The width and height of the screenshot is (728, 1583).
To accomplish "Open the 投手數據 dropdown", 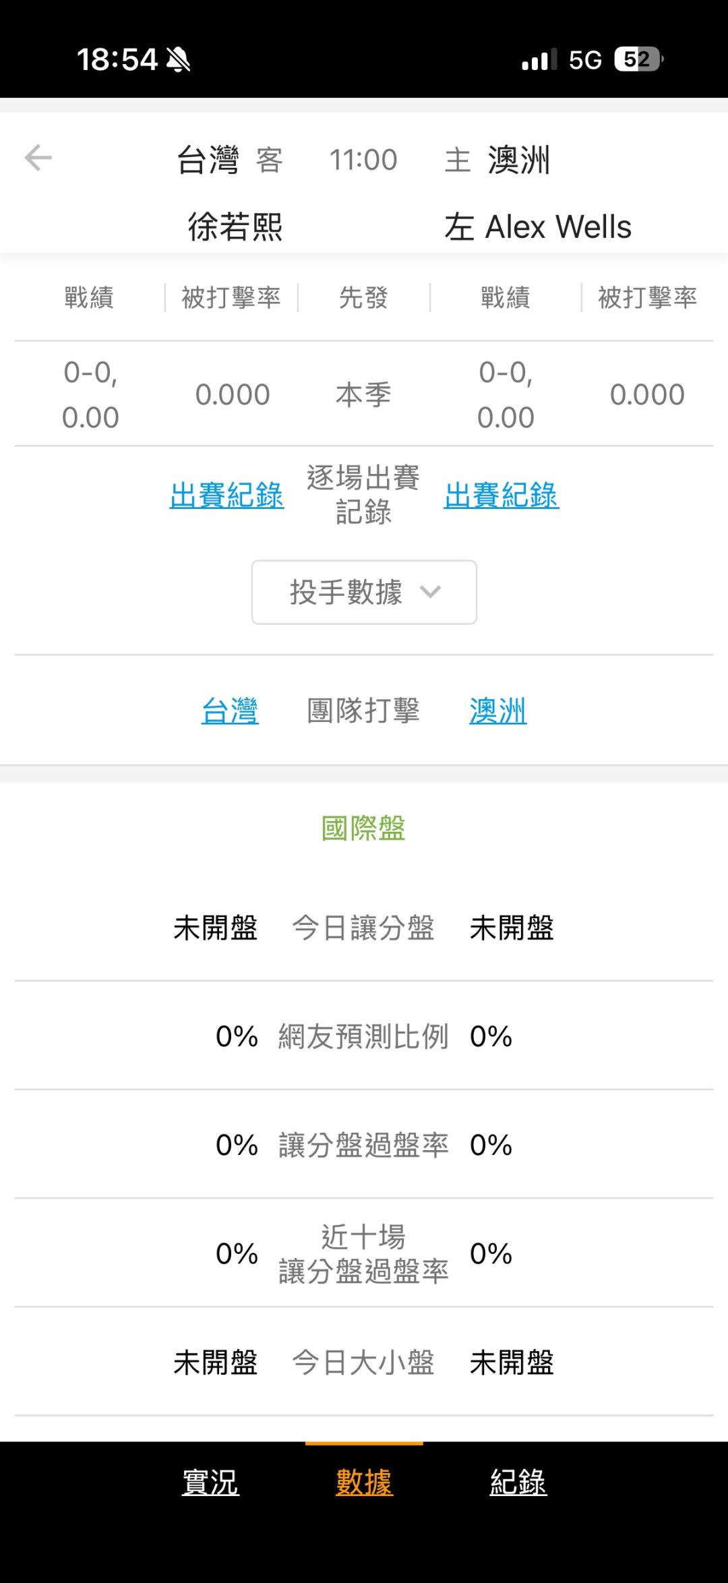I will click(364, 592).
